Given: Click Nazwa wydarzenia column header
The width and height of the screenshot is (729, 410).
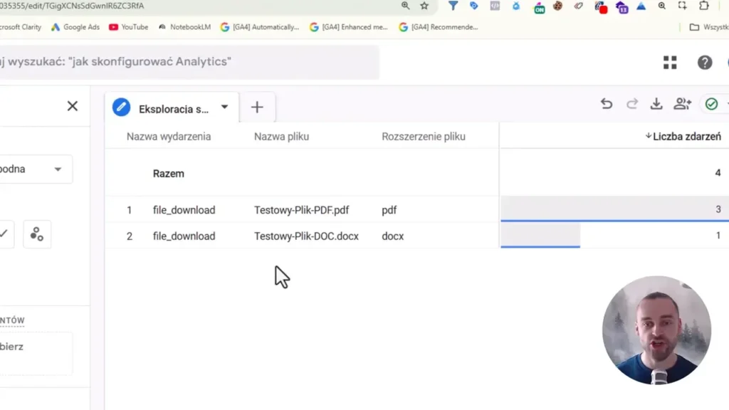Looking at the screenshot, I should pyautogui.click(x=169, y=136).
